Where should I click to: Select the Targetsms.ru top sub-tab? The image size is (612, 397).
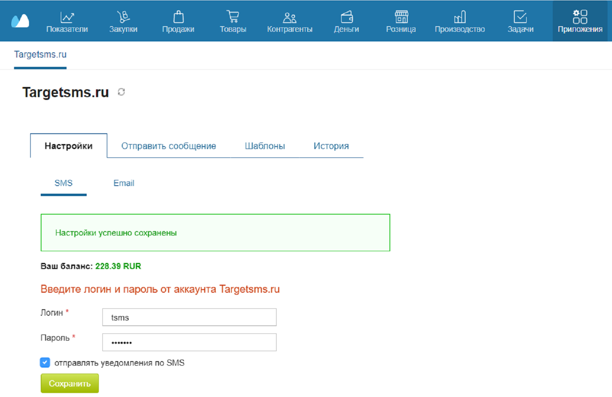(40, 55)
